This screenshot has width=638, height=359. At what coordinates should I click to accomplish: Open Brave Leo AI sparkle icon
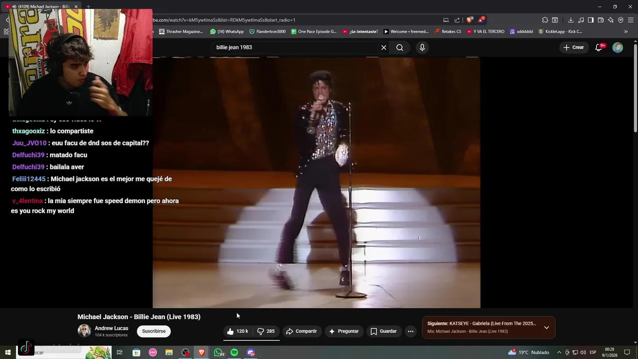coord(611,20)
